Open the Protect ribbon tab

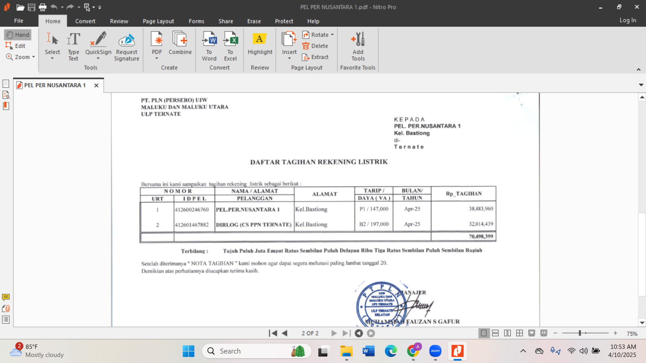284,21
